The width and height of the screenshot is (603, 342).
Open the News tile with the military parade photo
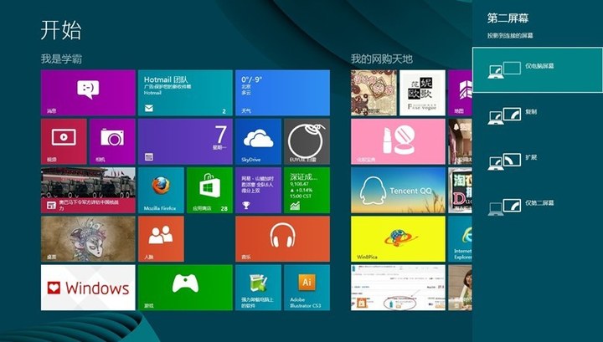tap(88, 190)
